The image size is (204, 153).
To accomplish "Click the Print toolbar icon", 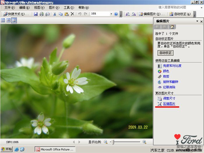I will (x=42, y=14).
